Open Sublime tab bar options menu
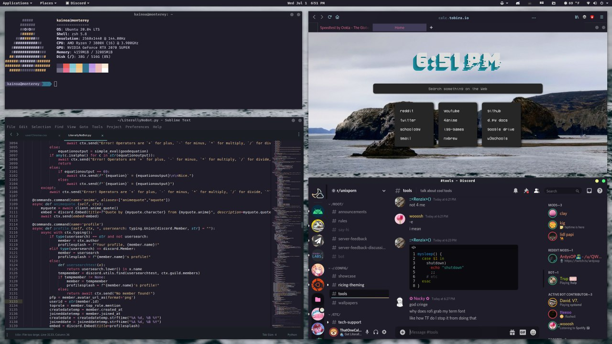The image size is (612, 344). point(298,135)
